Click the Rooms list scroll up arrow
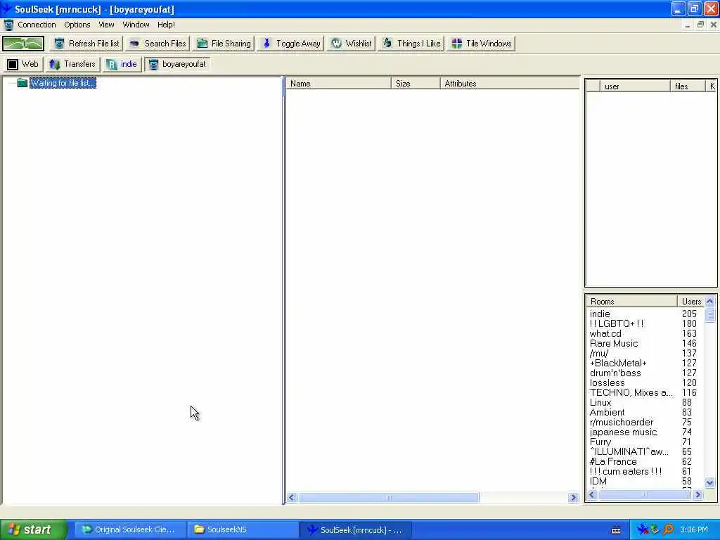The image size is (720, 540). click(x=710, y=302)
